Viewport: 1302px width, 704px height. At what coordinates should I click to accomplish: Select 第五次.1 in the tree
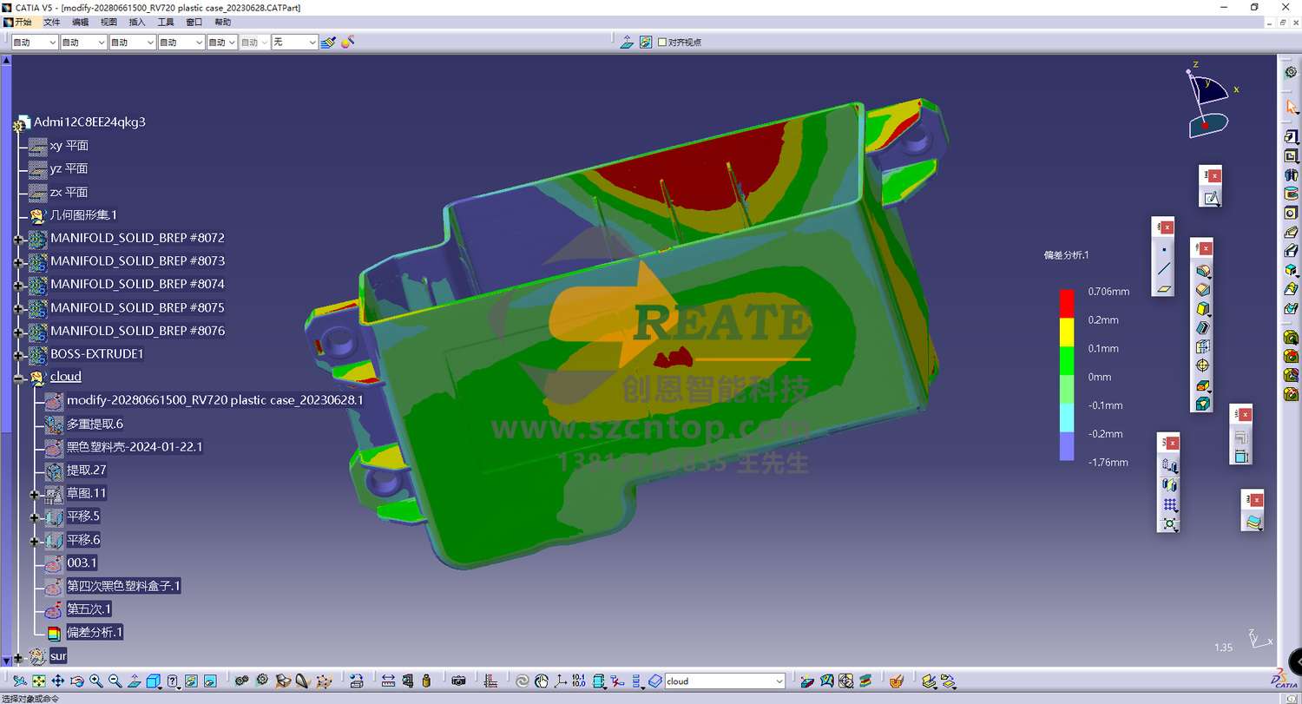(x=89, y=609)
